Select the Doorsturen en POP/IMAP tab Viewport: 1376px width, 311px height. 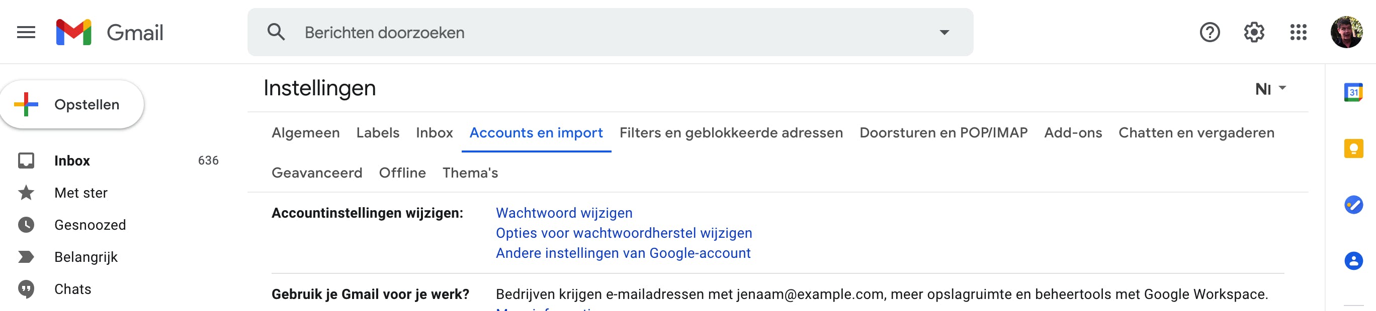pyautogui.click(x=943, y=132)
